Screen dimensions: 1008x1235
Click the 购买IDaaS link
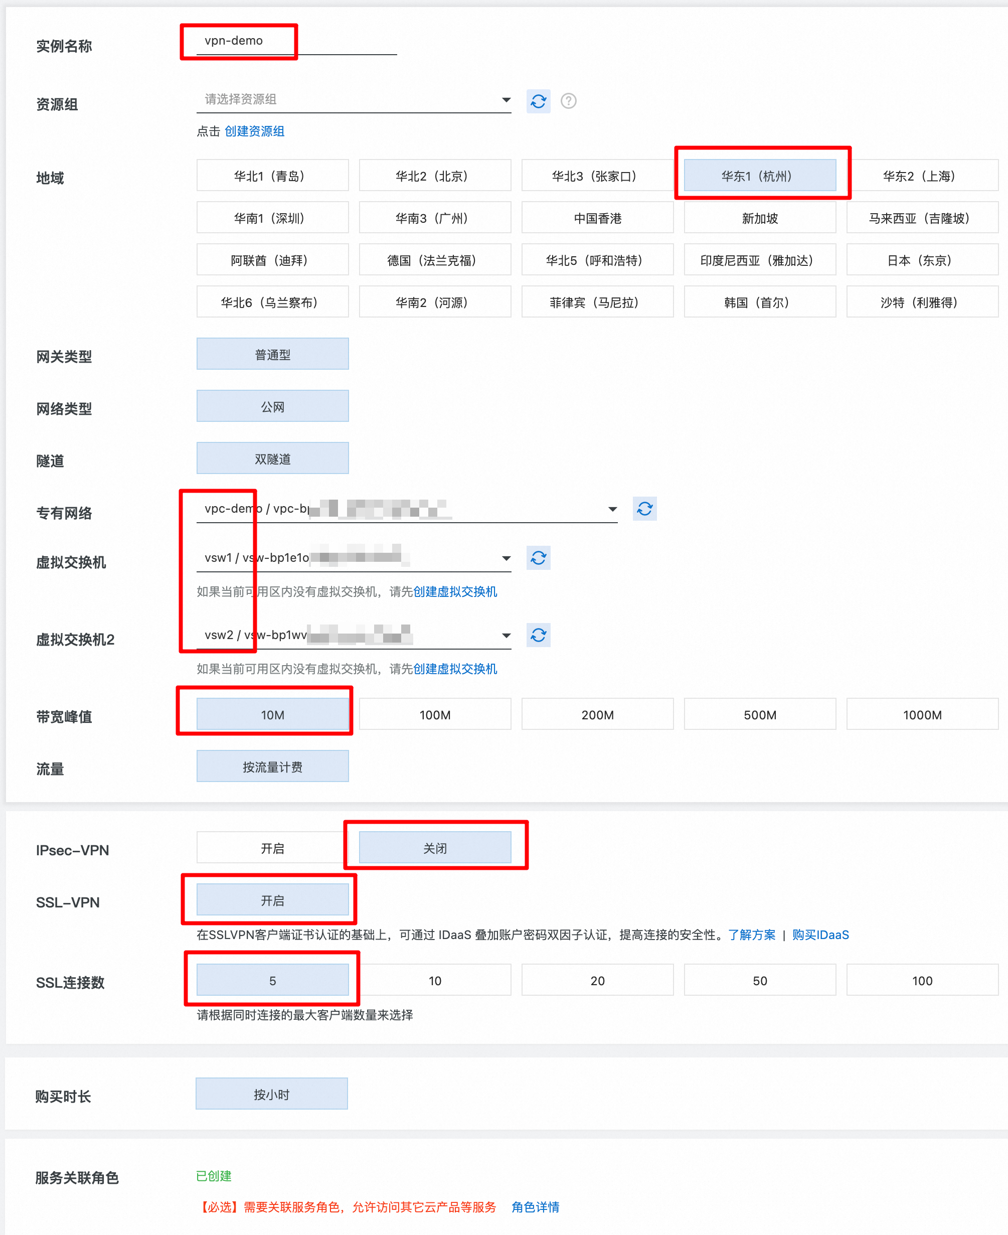(820, 935)
